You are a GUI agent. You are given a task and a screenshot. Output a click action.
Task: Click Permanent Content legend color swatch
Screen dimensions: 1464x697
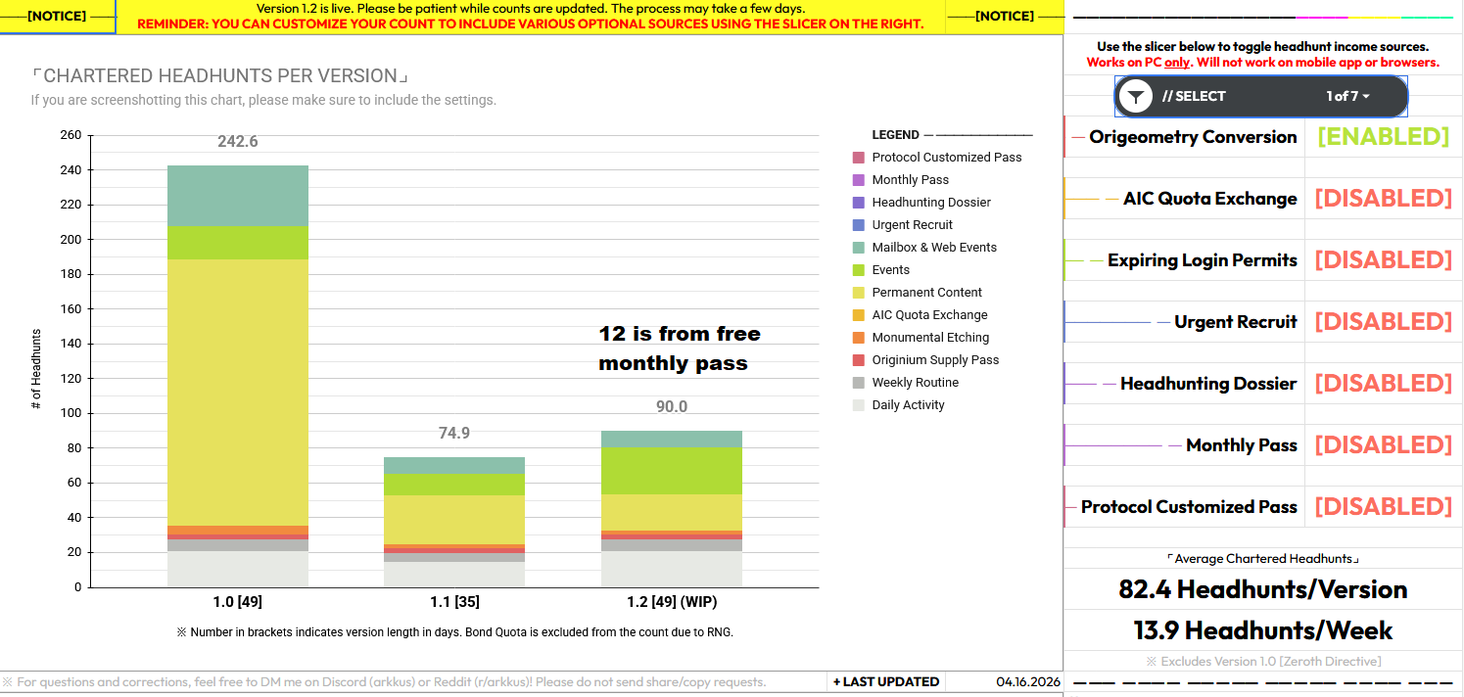tap(859, 293)
